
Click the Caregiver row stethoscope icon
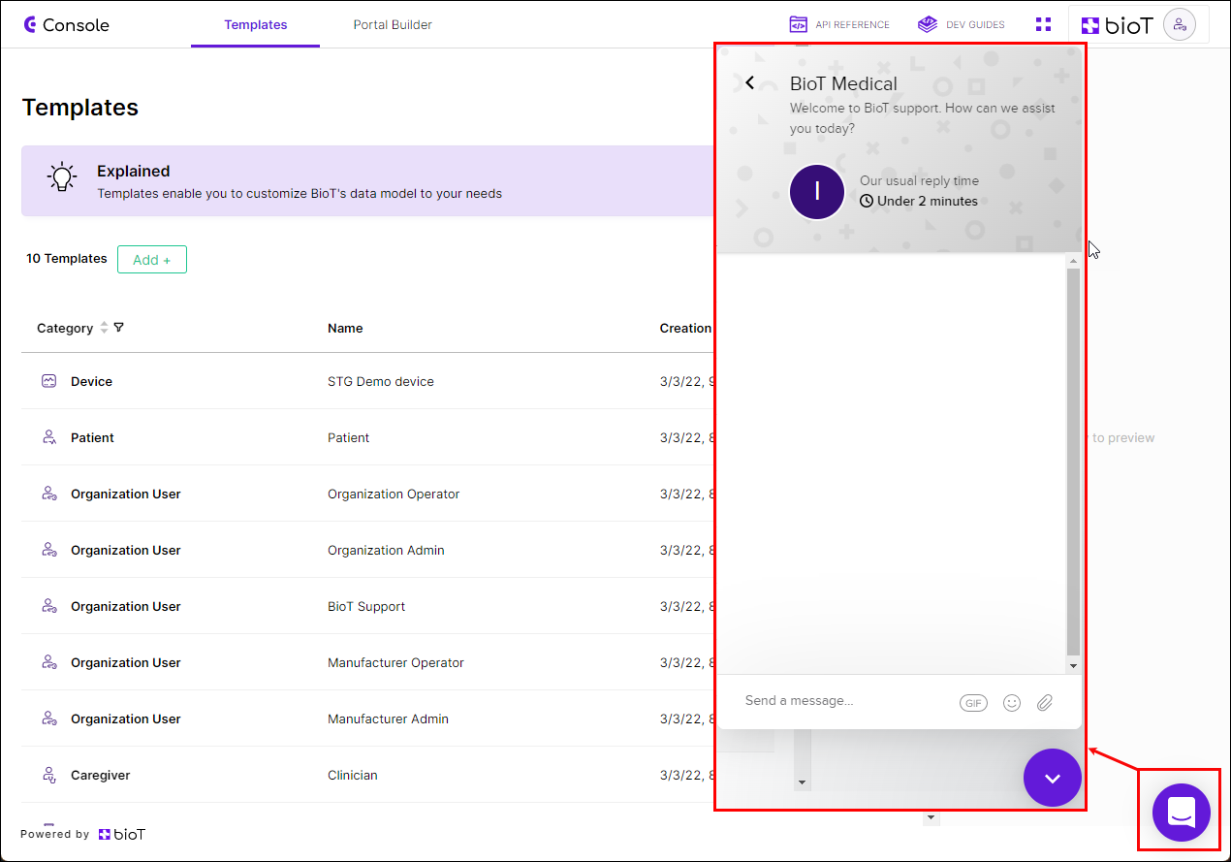[x=48, y=775]
